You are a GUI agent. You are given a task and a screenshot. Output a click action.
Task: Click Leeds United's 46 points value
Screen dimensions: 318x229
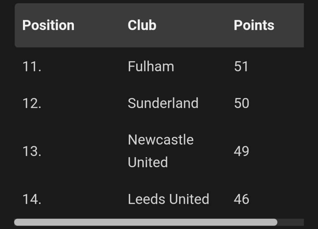241,199
